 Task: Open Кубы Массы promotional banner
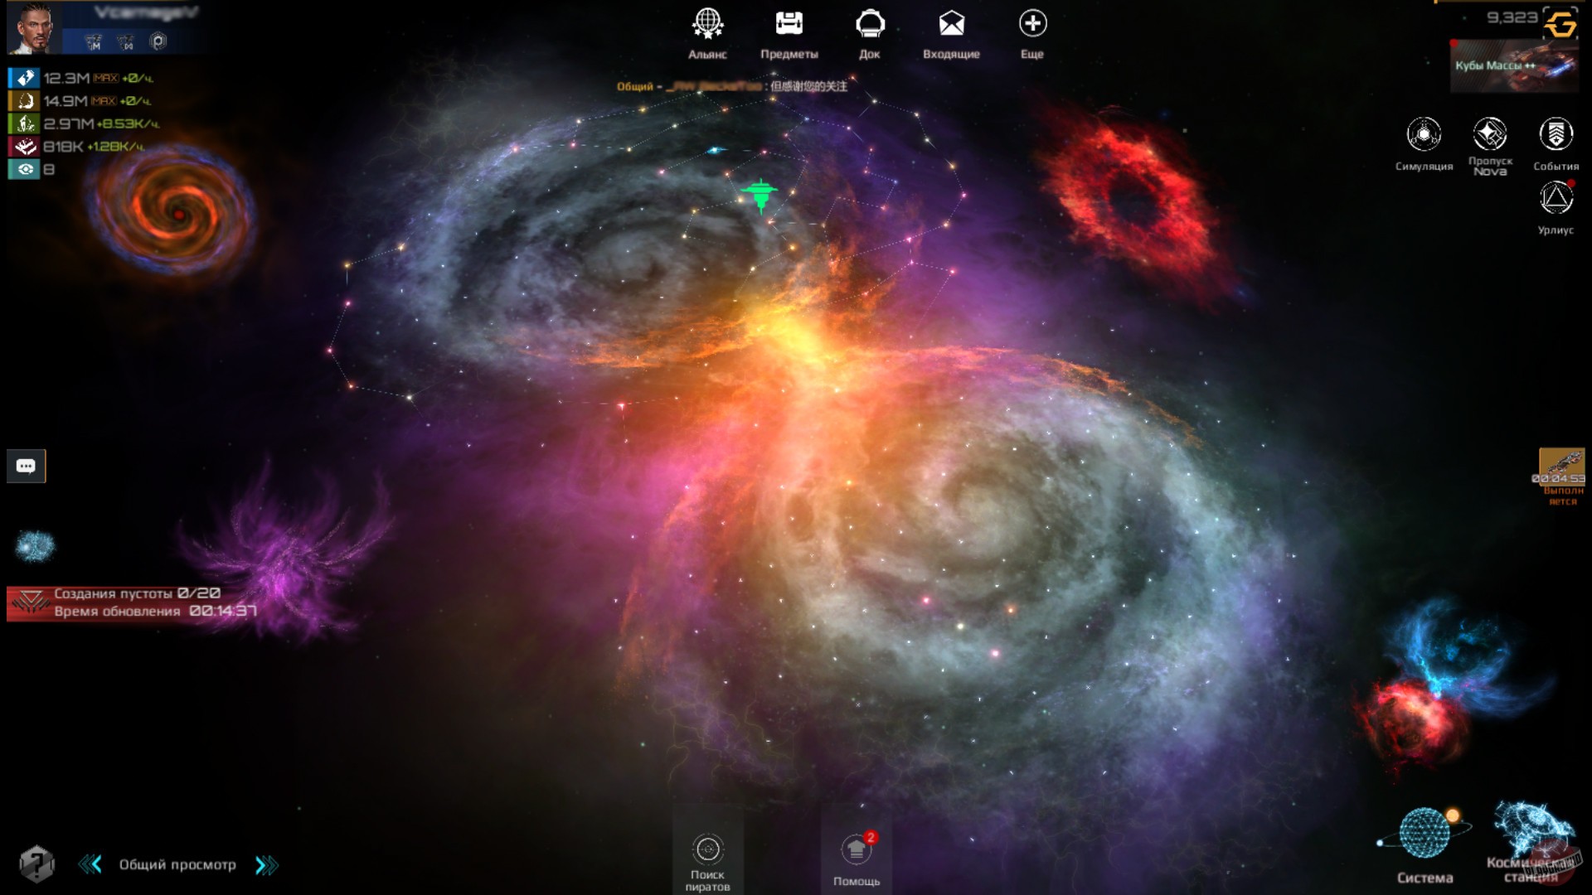coord(1514,65)
